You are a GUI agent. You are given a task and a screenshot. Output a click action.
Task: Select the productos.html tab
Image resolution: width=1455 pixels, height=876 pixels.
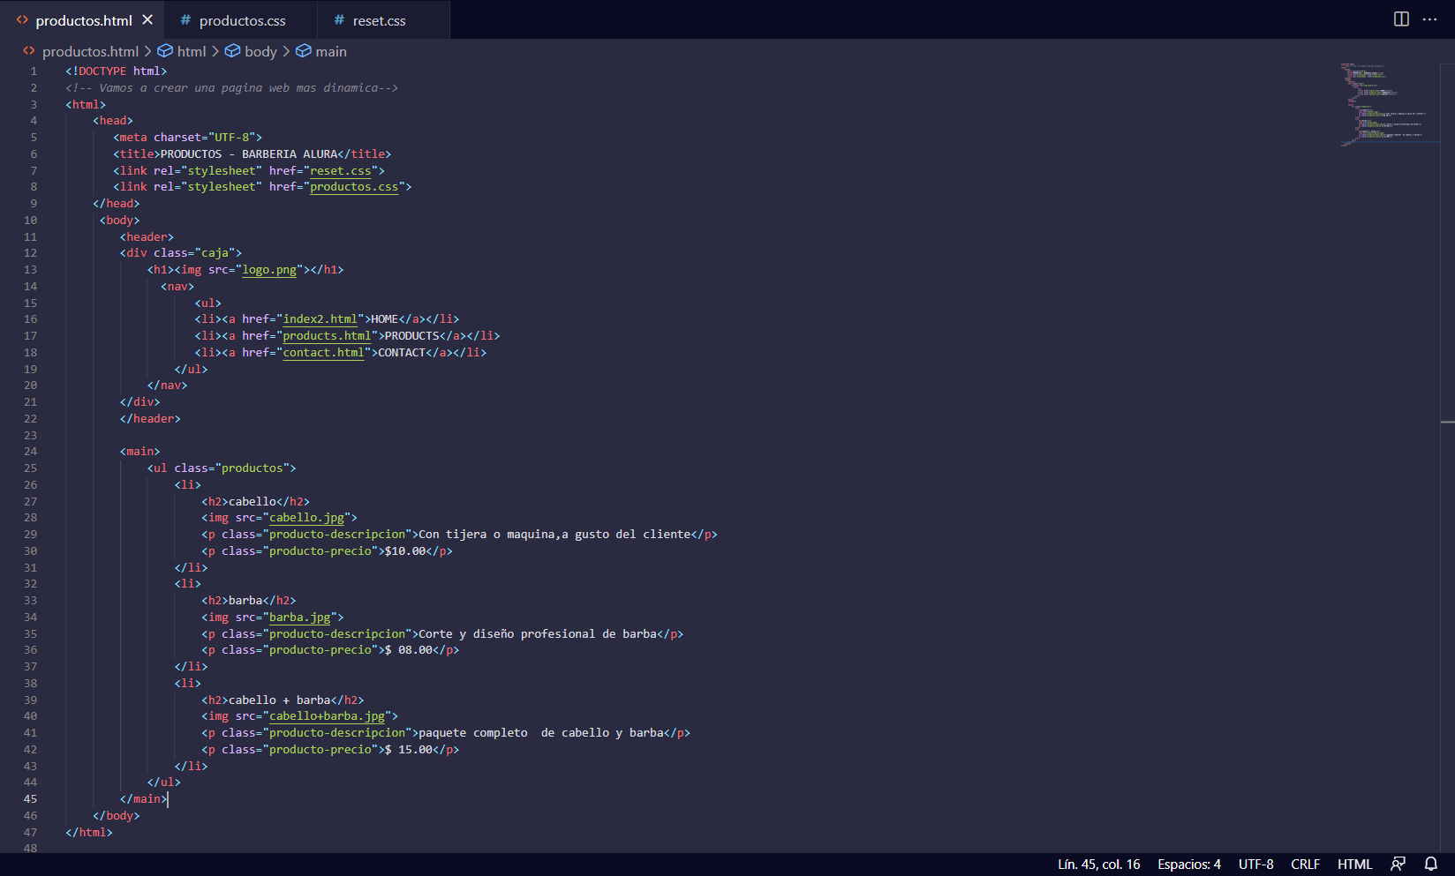point(83,20)
